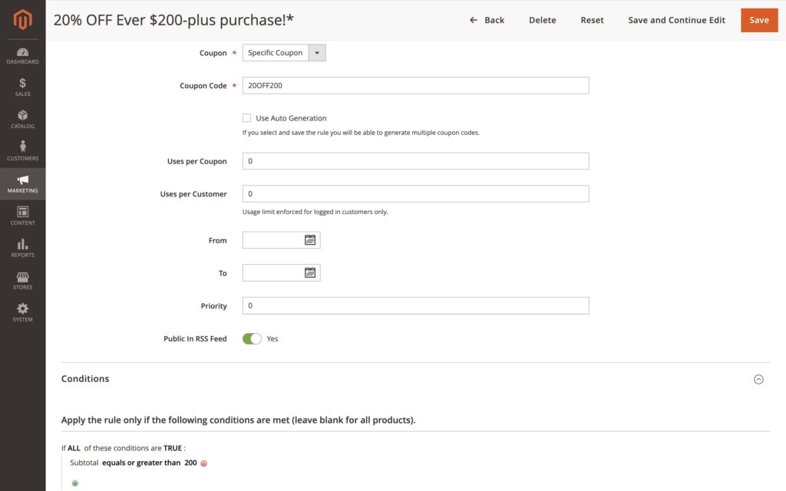The height and width of the screenshot is (491, 786).
Task: Toggle the Public In RSS Feed switch
Action: 252,338
